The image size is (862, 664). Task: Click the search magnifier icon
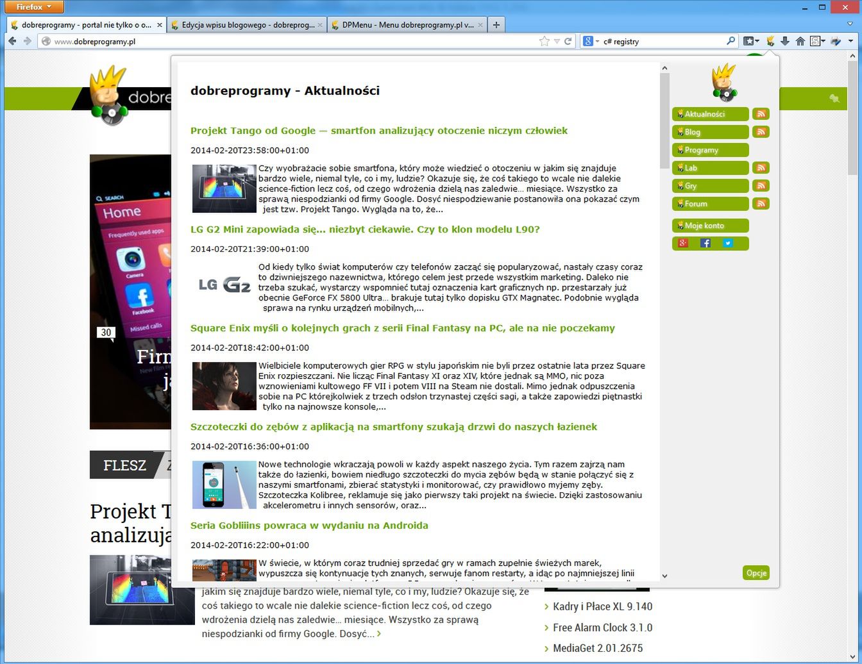(x=731, y=41)
